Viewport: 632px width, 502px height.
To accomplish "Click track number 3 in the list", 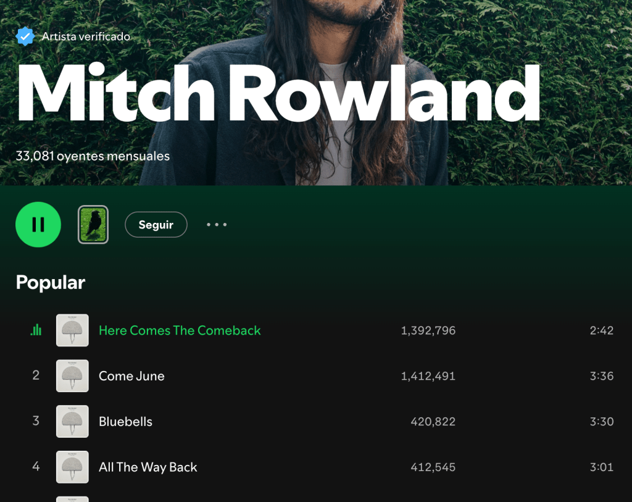I will tap(36, 421).
